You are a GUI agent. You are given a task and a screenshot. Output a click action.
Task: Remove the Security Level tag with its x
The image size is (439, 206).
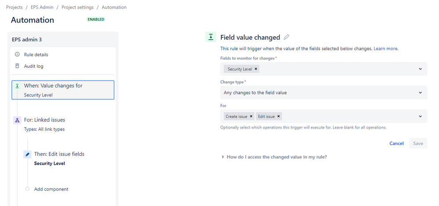(256, 69)
